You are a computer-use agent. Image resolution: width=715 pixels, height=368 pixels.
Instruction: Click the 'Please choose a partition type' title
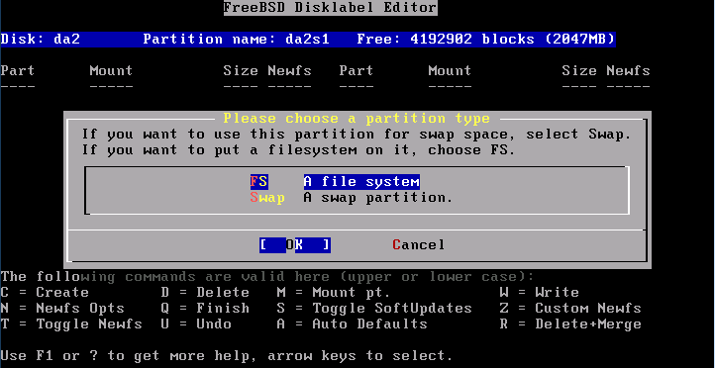click(x=357, y=119)
